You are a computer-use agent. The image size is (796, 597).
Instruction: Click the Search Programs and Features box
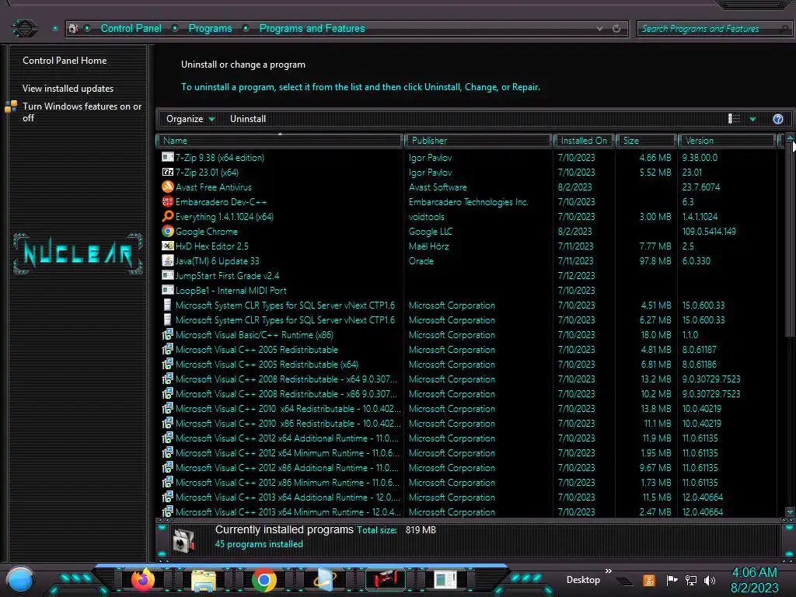[714, 29]
